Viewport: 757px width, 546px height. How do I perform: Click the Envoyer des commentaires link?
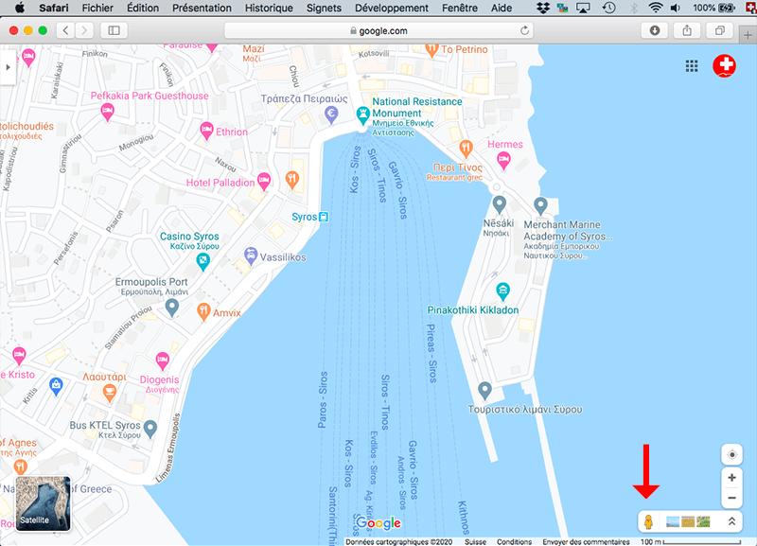pyautogui.click(x=586, y=541)
